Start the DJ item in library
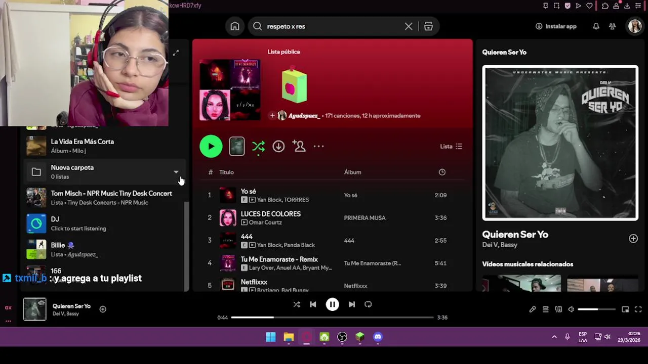Viewport: 648px width, 364px height. click(105, 223)
